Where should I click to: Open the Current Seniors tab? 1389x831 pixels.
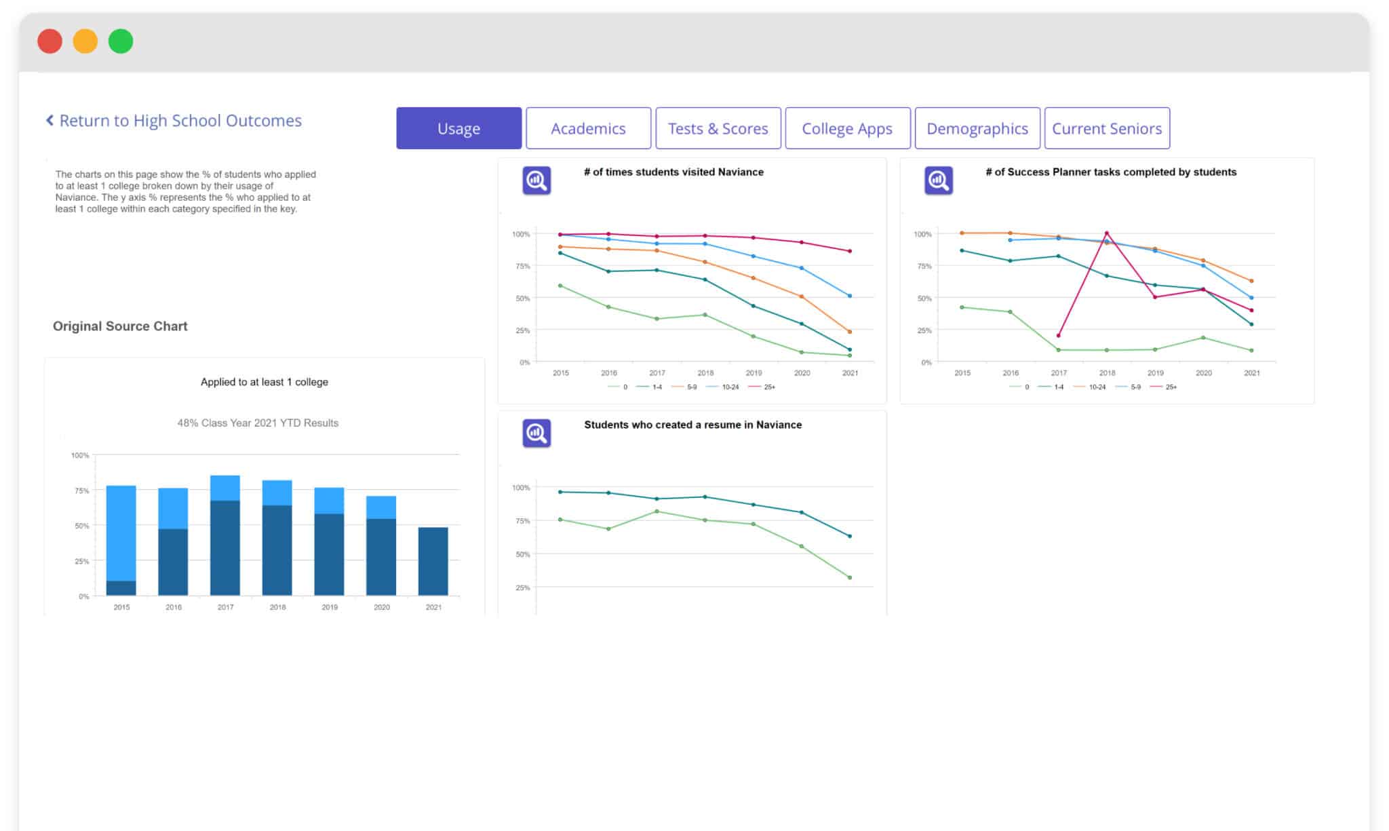(1107, 128)
